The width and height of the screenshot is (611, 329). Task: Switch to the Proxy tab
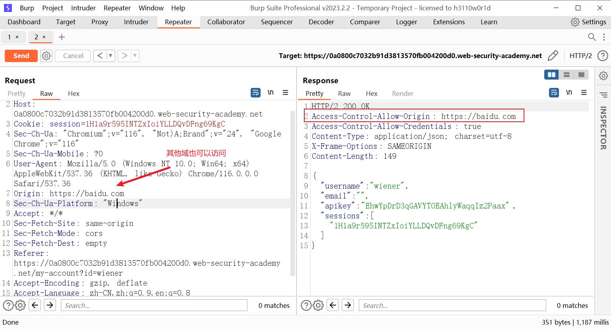(100, 22)
